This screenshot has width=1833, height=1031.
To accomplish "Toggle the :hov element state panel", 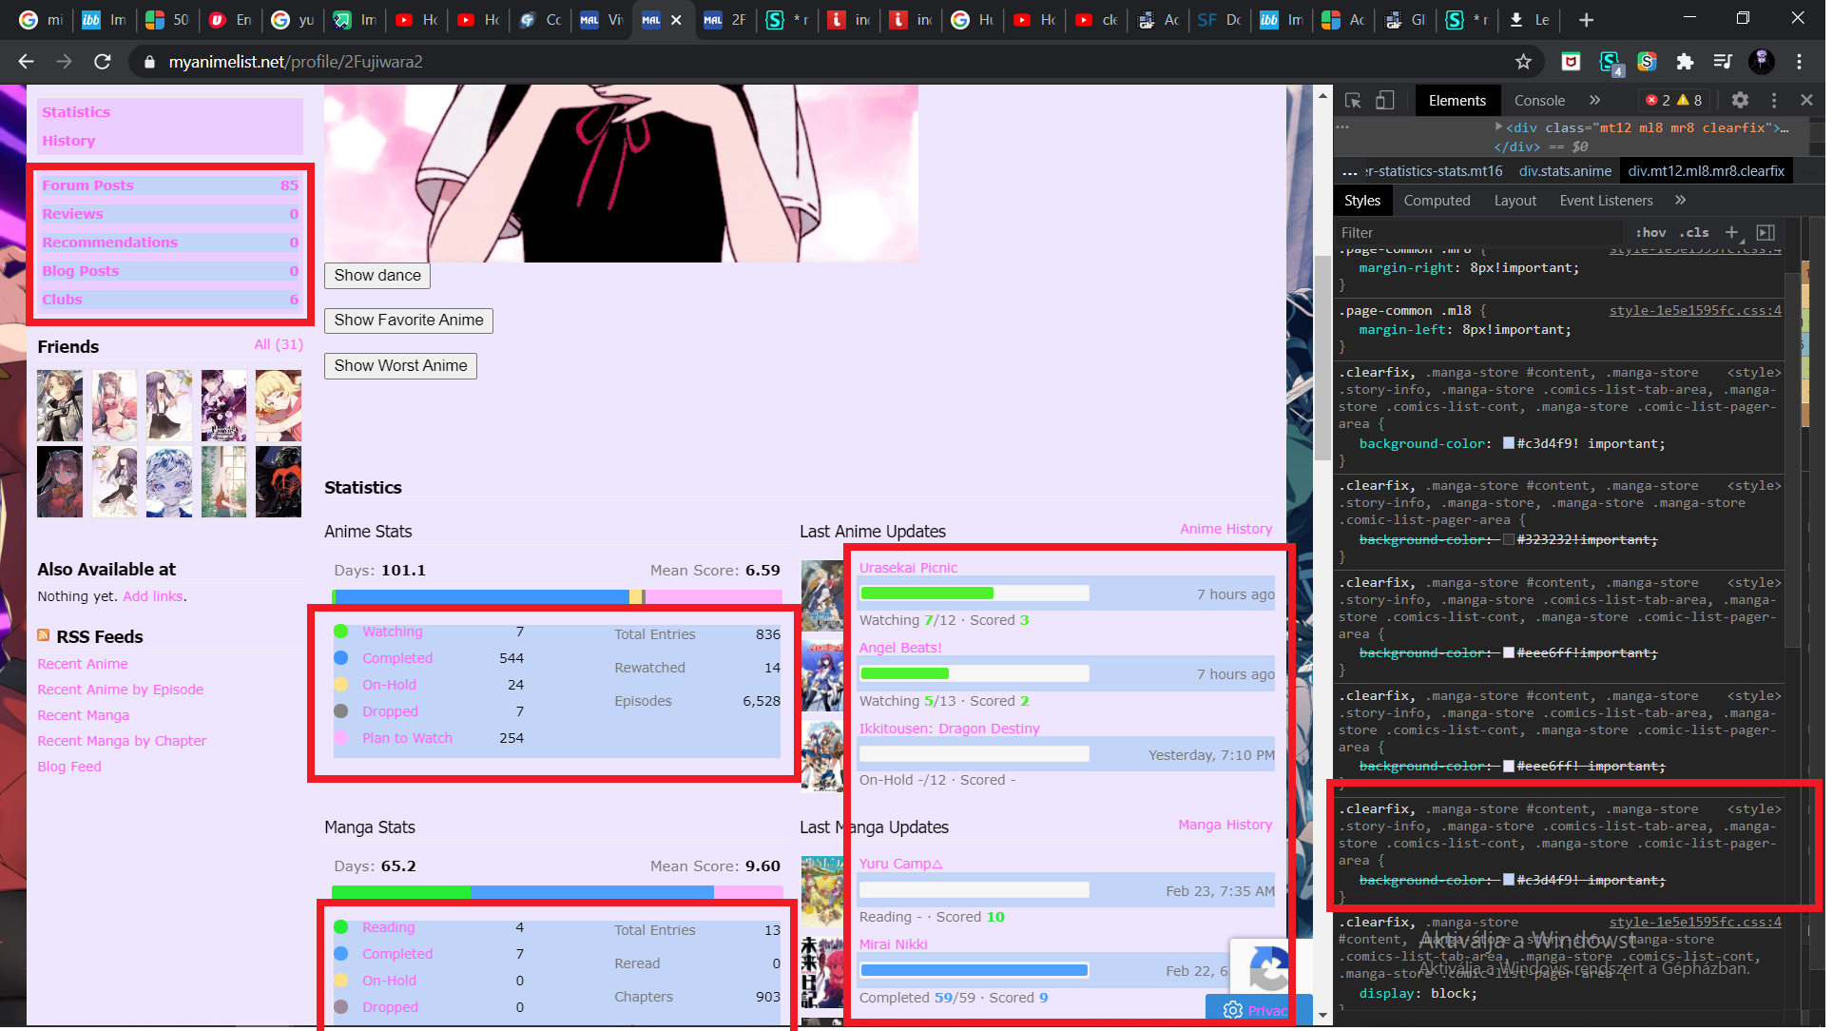I will pyautogui.click(x=1650, y=232).
